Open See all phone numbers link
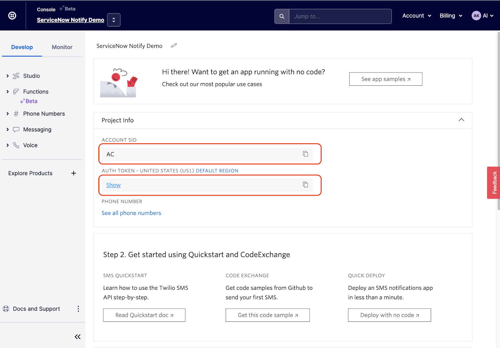This screenshot has height=348, width=500. tap(131, 213)
